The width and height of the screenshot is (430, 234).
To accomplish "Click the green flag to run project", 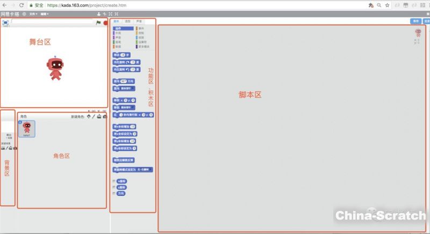I will click(98, 23).
